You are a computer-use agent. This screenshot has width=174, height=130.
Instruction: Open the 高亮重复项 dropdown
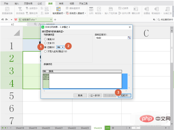pos(64,13)
